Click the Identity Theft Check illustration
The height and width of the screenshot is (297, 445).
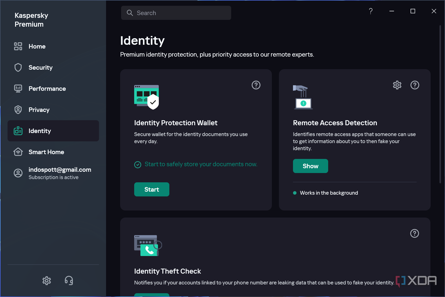point(148,246)
